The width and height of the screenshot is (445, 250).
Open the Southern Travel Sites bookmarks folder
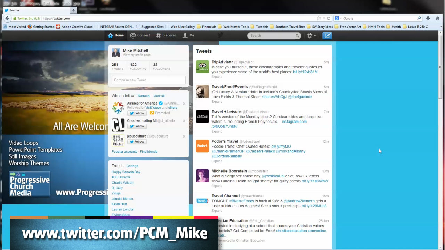tap(288, 27)
